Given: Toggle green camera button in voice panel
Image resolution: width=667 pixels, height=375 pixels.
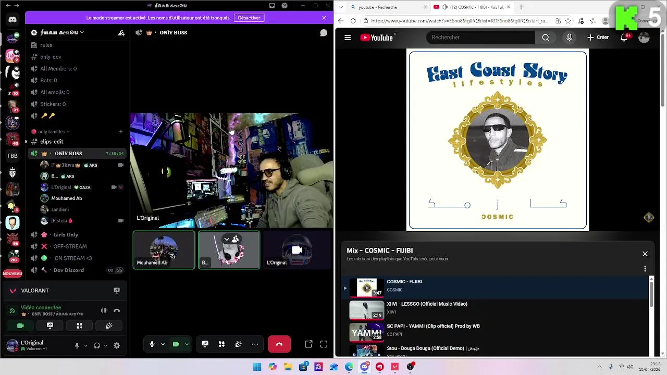Looking at the screenshot, I should [20, 326].
